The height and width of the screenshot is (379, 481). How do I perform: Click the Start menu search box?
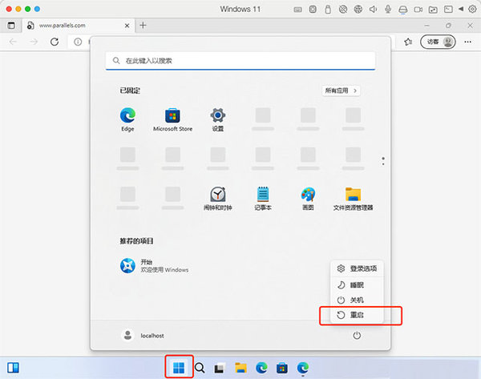[240, 61]
